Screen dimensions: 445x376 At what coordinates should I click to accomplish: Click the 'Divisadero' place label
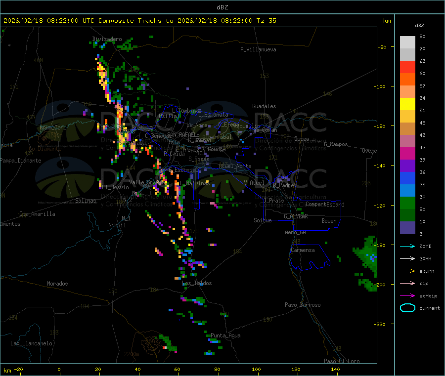(x=107, y=39)
